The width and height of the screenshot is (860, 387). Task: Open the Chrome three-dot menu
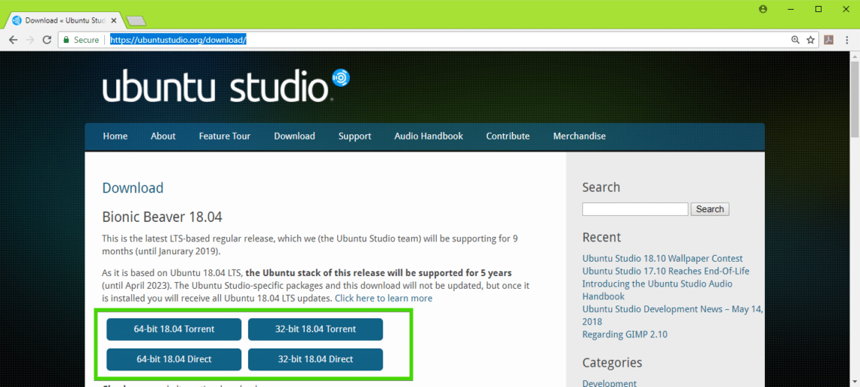tap(847, 40)
